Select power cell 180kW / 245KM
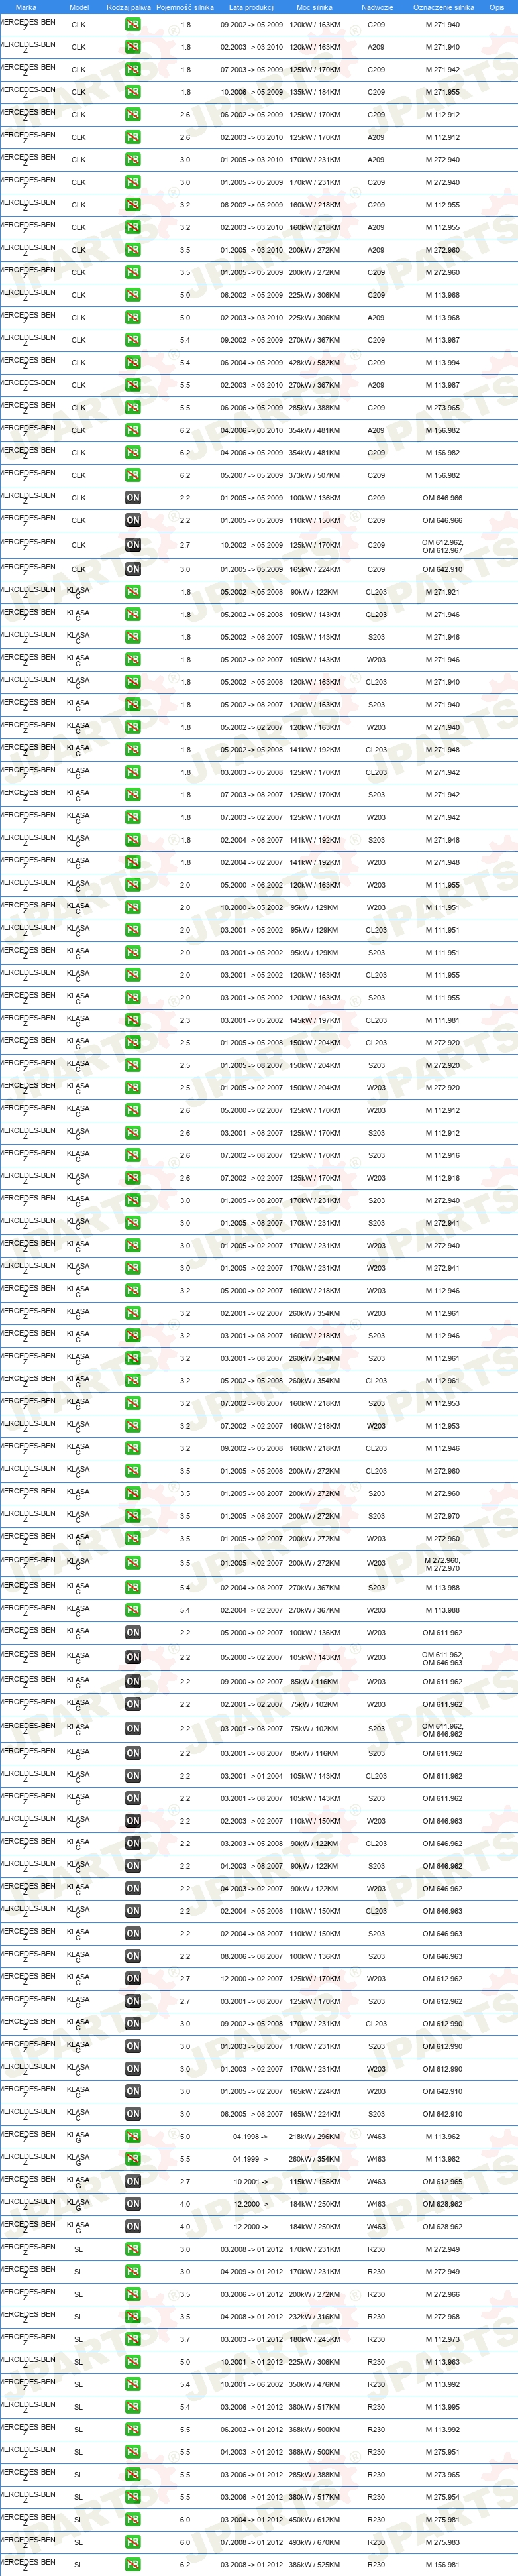This screenshot has height=2576, width=518. pyautogui.click(x=314, y=2339)
